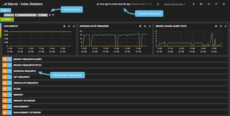230x116 pixels.
Task: Click the query search magnifier icon
Action: tap(50, 15)
